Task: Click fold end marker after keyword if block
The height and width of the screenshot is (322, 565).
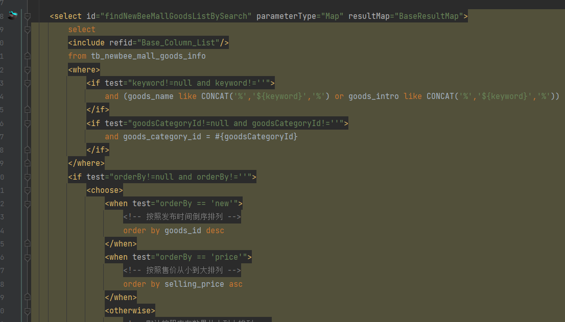Action: coord(28,110)
